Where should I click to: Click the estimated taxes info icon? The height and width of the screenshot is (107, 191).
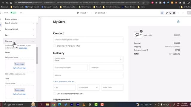pos(147,50)
